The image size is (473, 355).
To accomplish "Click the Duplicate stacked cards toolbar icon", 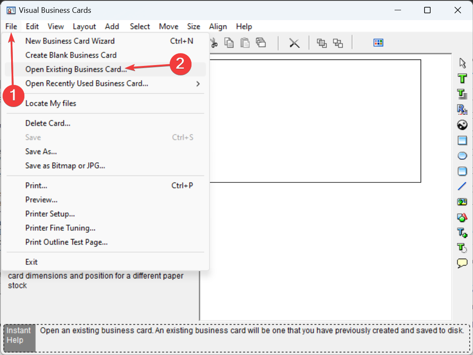I will click(x=260, y=43).
